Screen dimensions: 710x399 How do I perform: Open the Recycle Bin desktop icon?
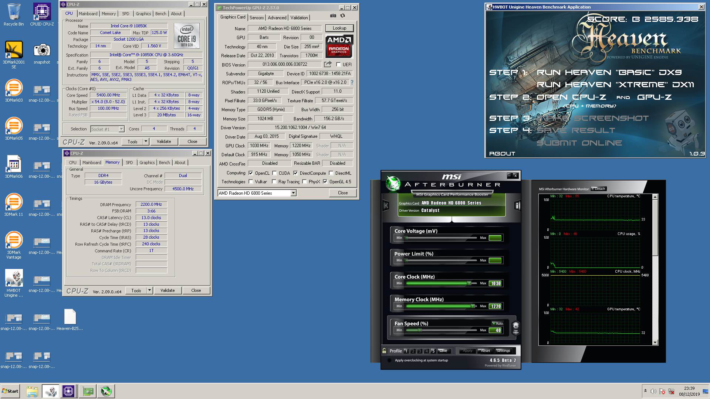[14, 15]
